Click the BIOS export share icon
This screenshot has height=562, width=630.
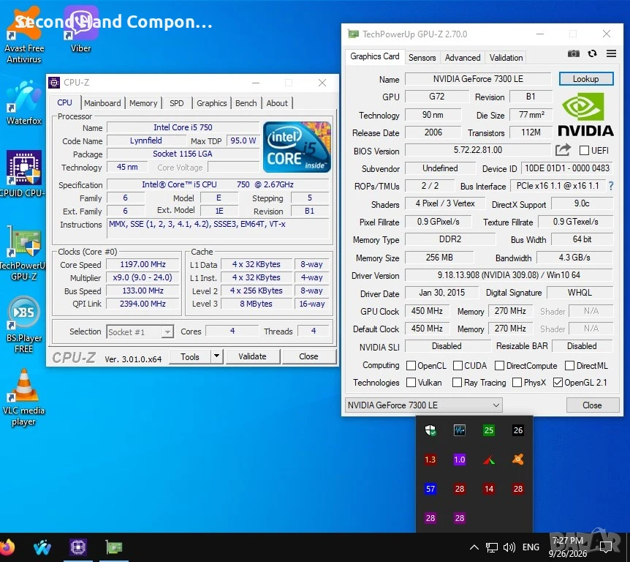pyautogui.click(x=563, y=150)
